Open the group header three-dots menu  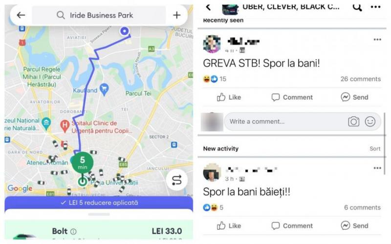click(x=375, y=7)
